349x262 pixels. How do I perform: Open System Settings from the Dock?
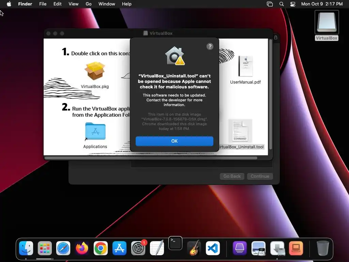pyautogui.click(x=138, y=248)
